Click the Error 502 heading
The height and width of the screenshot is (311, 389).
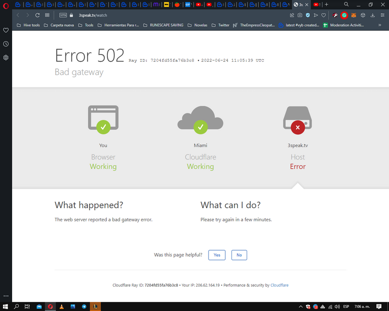tap(90, 55)
